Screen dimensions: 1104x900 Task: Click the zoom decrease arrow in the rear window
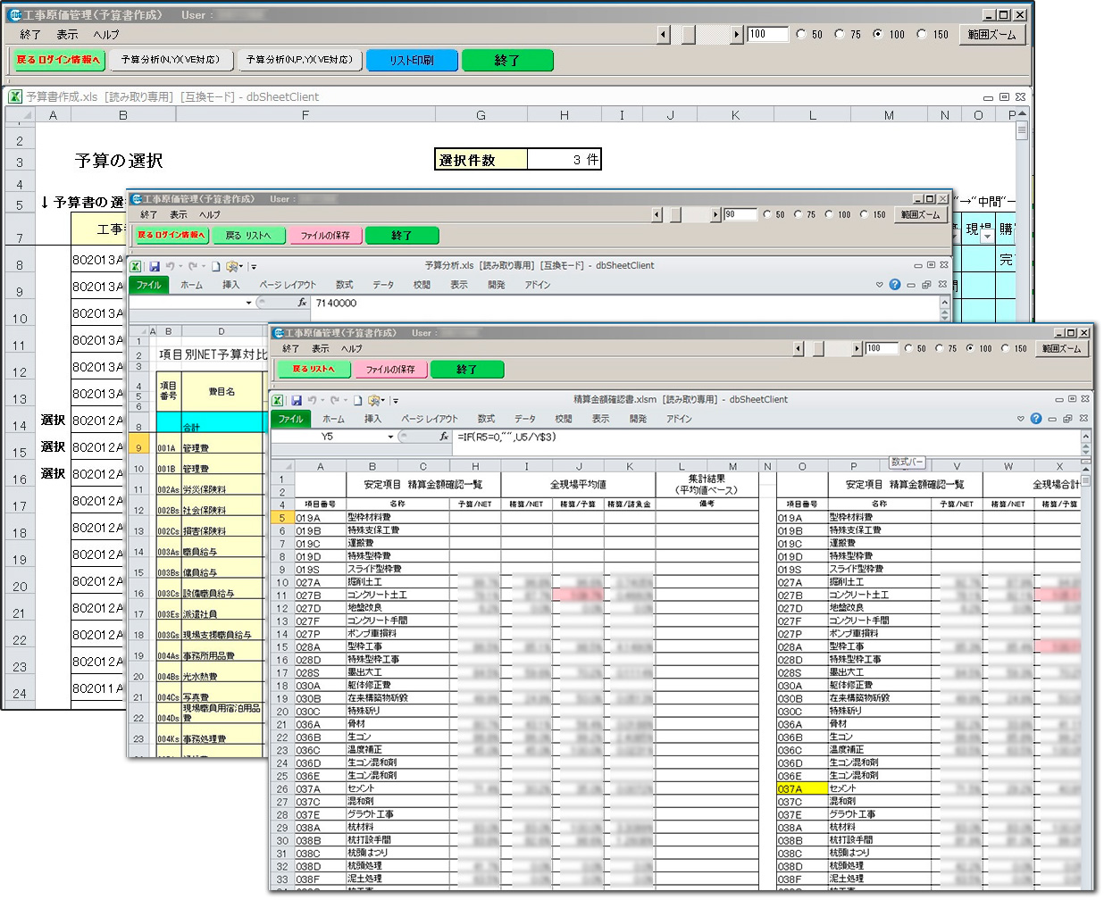pos(664,34)
